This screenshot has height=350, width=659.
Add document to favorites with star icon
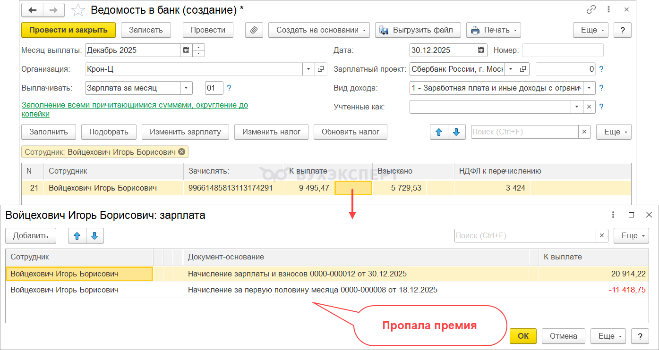pyautogui.click(x=77, y=10)
